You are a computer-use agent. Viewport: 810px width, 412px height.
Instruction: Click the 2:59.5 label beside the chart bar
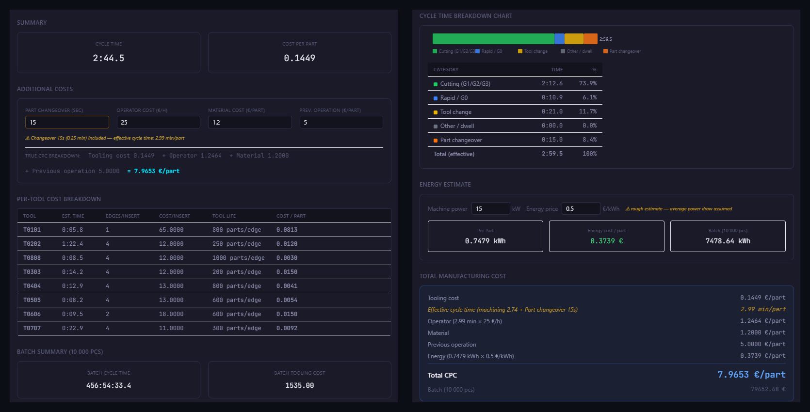coord(606,39)
